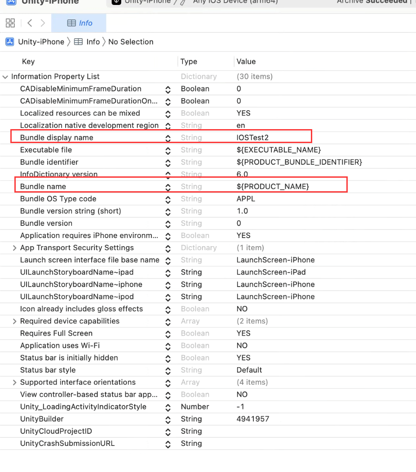
Task: Open key stepper for UnityCloudProjectID
Action: coord(168,432)
